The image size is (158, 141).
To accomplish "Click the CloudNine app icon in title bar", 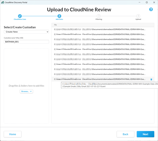I will [2, 2].
